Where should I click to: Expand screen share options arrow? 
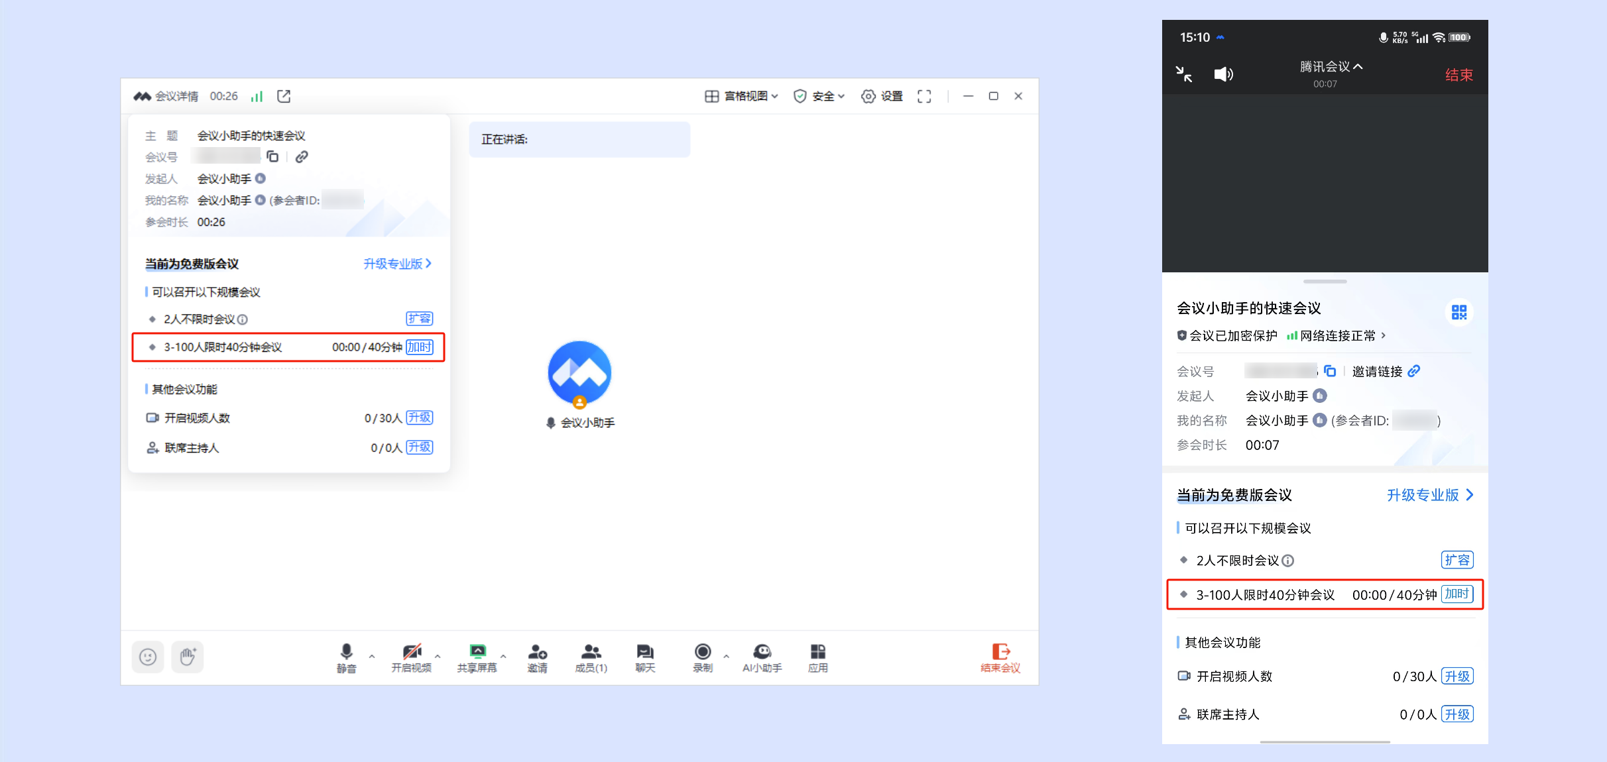(x=503, y=656)
